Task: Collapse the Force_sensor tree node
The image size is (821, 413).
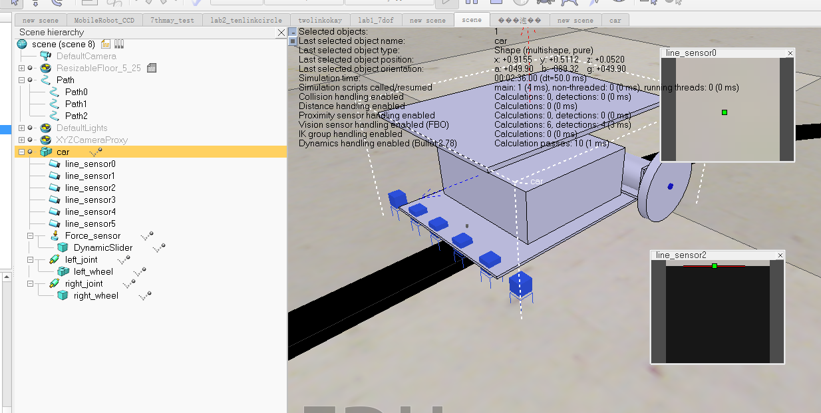Action: click(x=31, y=236)
